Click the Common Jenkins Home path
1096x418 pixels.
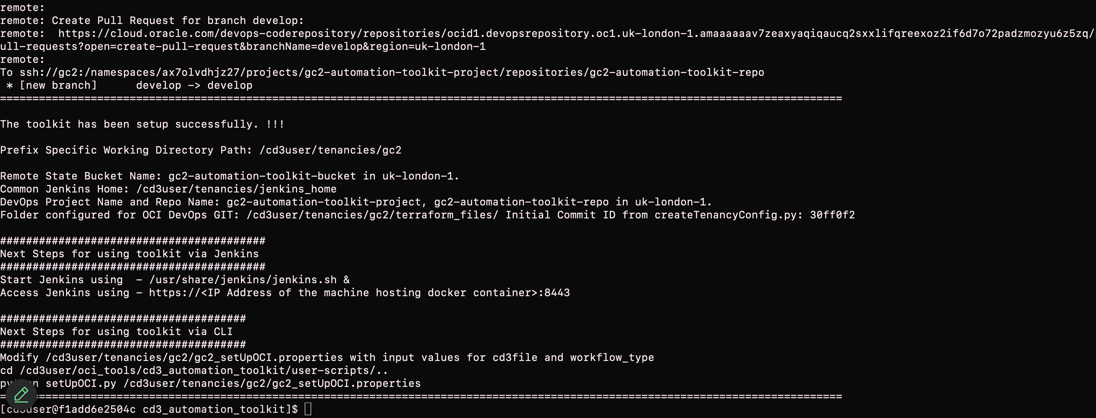coord(236,189)
